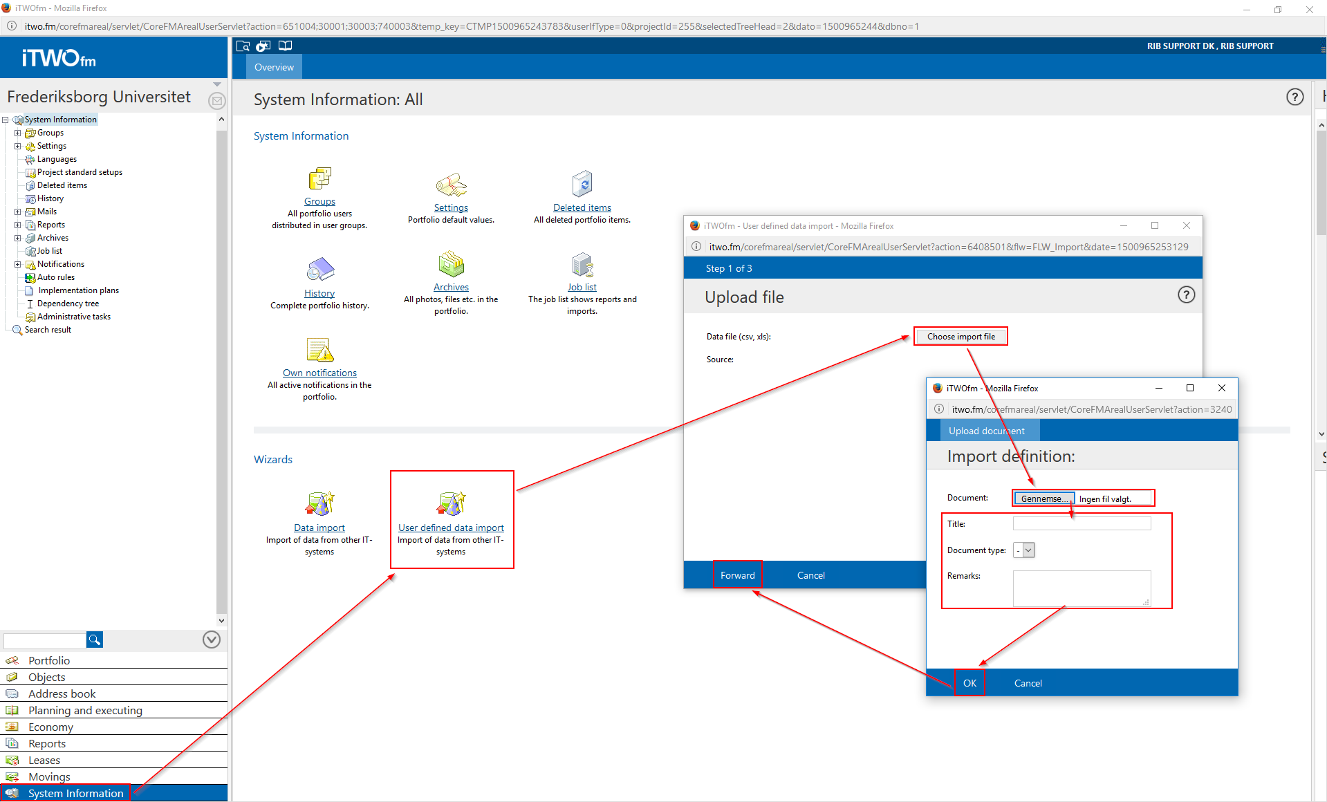Viewport: 1327px width, 802px height.
Task: Switch to the Overview tab
Action: (274, 67)
